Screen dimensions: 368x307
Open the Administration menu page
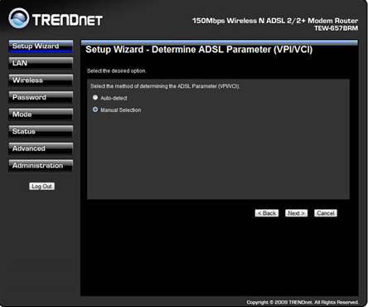tap(41, 165)
